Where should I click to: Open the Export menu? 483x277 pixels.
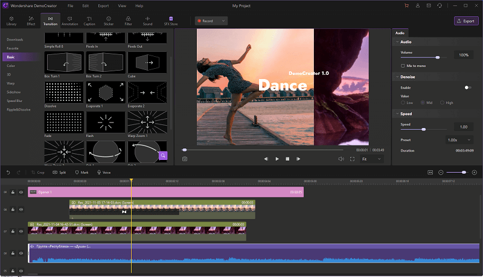[x=103, y=5]
